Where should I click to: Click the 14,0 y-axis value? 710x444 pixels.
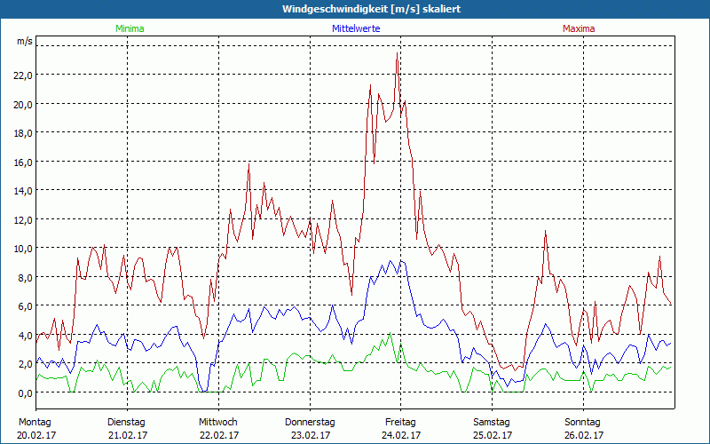(23, 191)
